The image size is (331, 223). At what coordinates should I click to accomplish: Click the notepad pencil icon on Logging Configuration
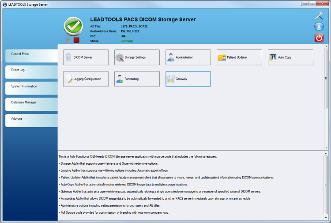68,79
